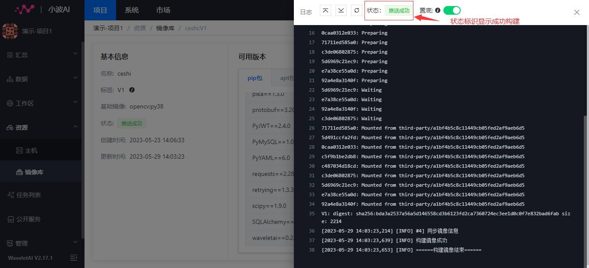The height and width of the screenshot is (268, 589).
Task: Click the info icon next to 标签 V1
Action: (132, 90)
